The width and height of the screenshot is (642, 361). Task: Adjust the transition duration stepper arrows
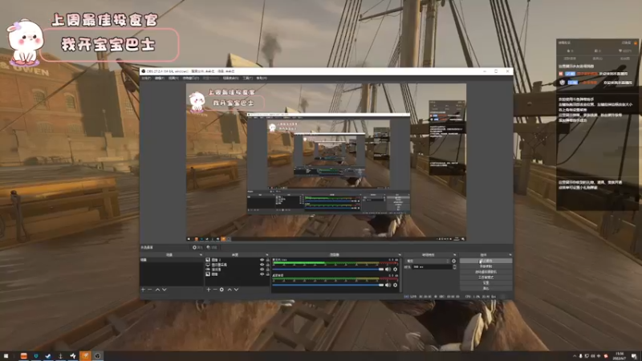pyautogui.click(x=454, y=267)
